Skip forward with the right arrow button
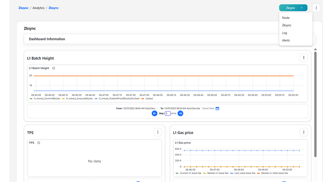Image resolution: width=323 pixels, height=182 pixels. pos(180,113)
